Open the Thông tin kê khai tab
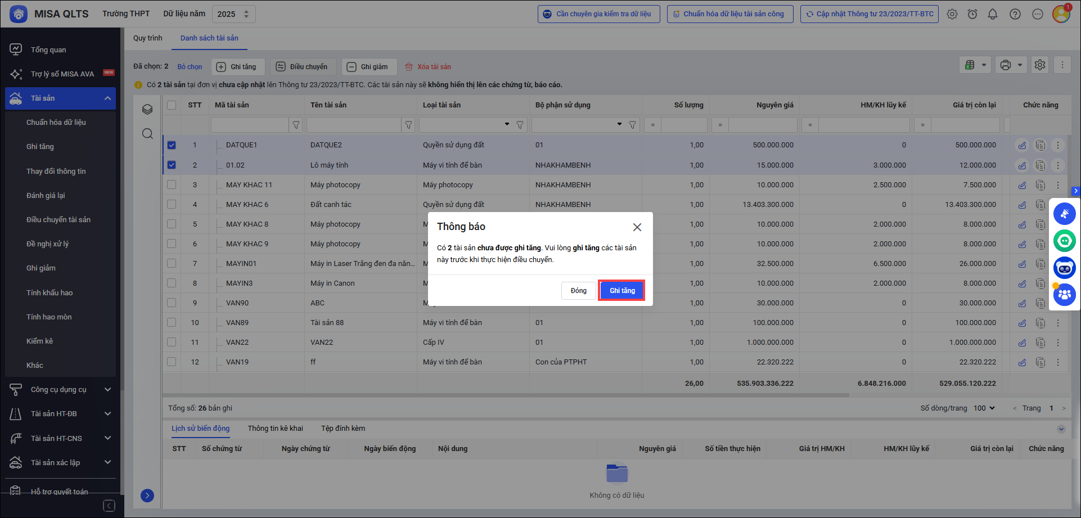This screenshot has width=1081, height=518. pyautogui.click(x=275, y=429)
